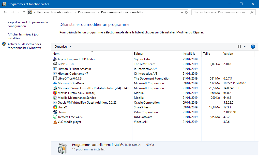Click the Mozilla Maintenance Service icon
This screenshot has width=259, height=156.
[x=55, y=97]
